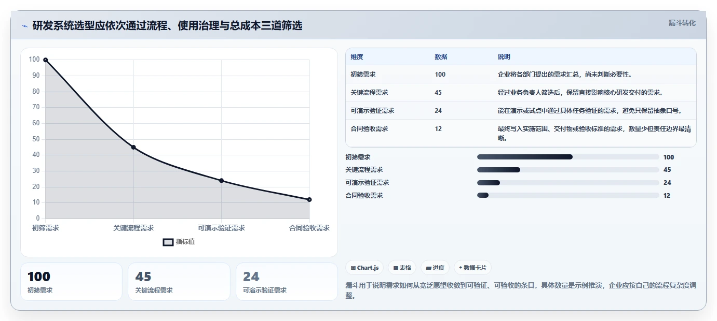Select the 关键流程需求 data point at 45

133,148
